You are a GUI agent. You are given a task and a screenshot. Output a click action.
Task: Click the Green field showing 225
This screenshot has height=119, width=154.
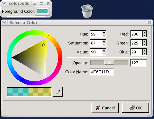point(137,43)
